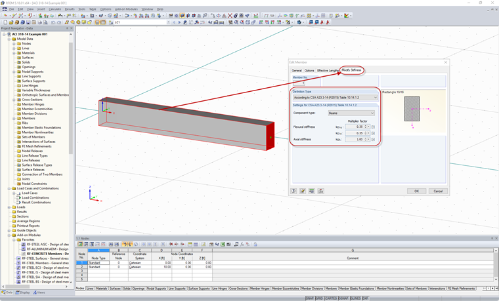Viewport: 499px width, 301px height.
Task: Click the first icon in Nodes table toolbar
Action: click(80, 244)
